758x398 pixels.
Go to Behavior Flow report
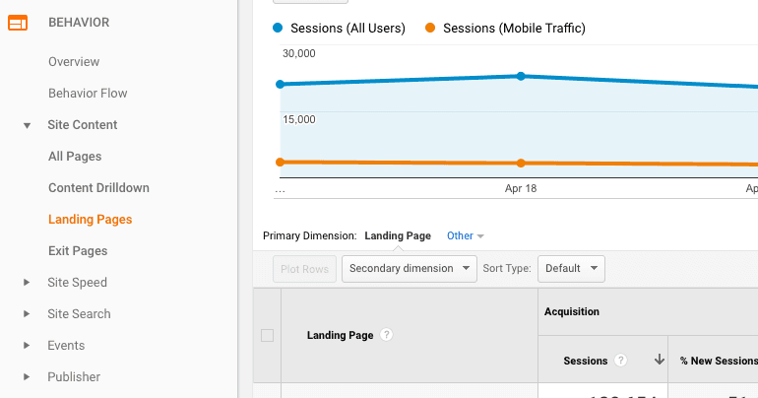pyautogui.click(x=88, y=94)
